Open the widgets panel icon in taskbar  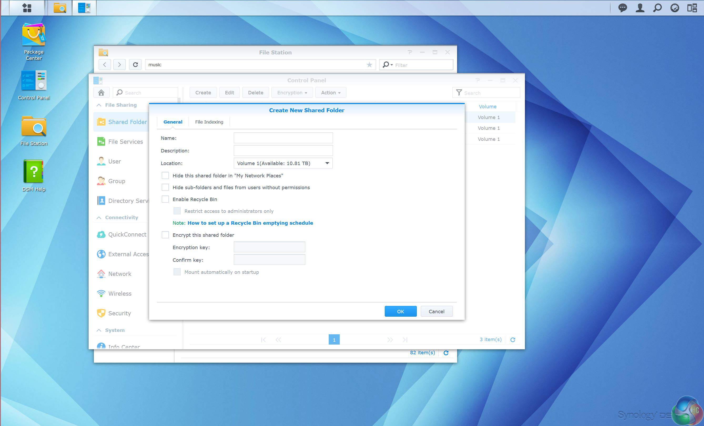[692, 8]
